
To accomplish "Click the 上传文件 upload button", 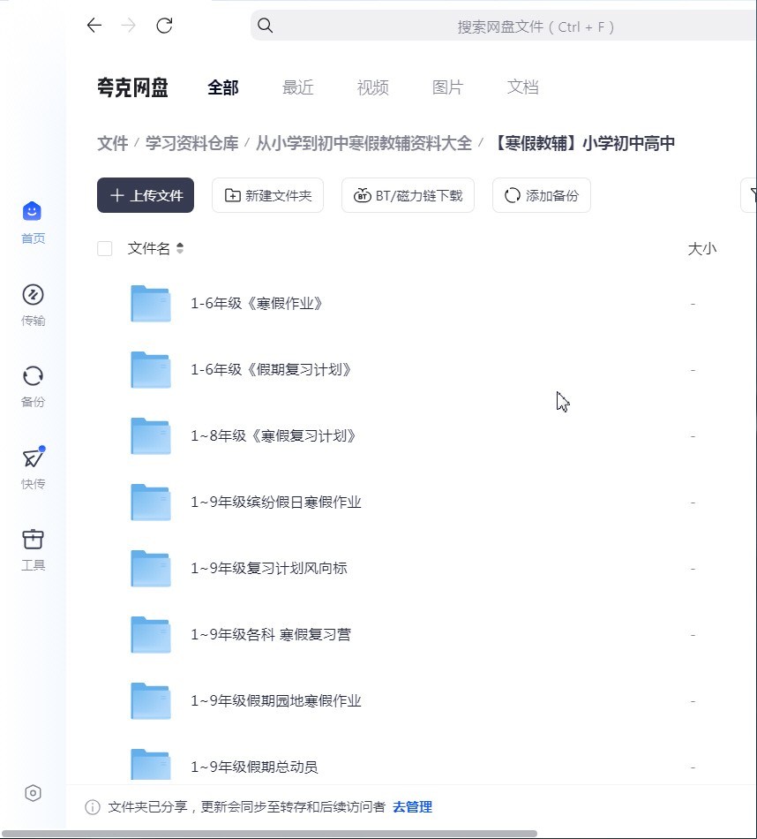I will (146, 195).
